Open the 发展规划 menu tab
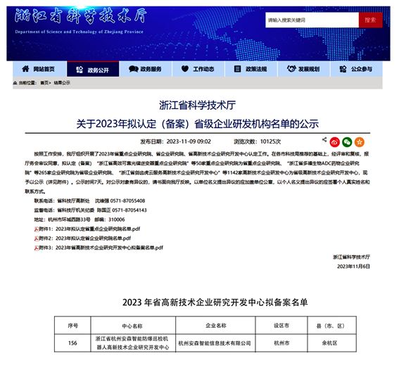The height and width of the screenshot is (370, 399). coord(303,69)
